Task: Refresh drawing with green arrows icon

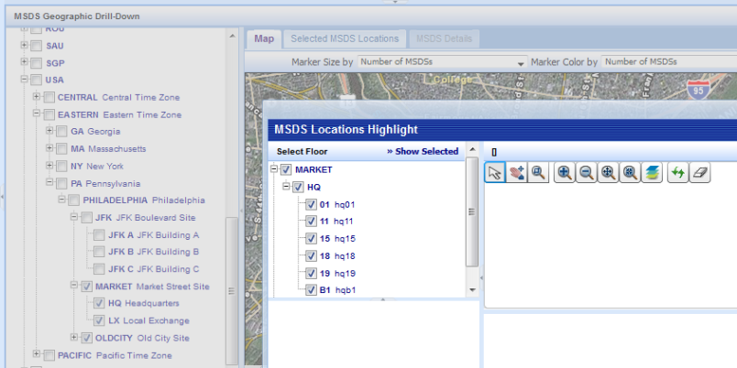Action: coord(677,173)
